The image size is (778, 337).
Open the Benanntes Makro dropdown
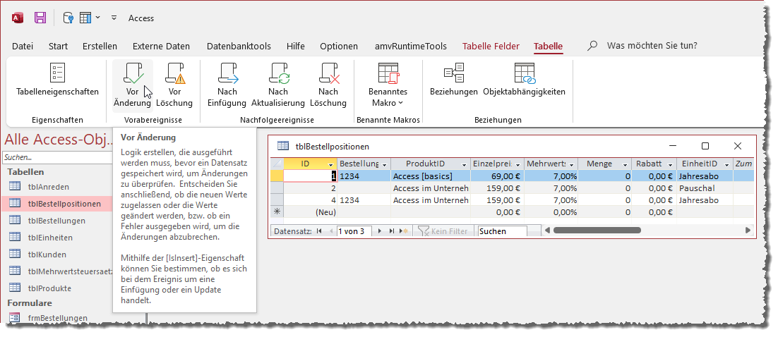click(x=388, y=85)
